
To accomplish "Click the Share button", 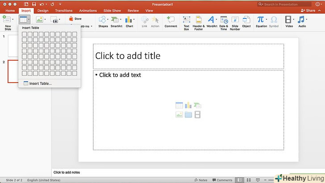I will (x=308, y=10).
